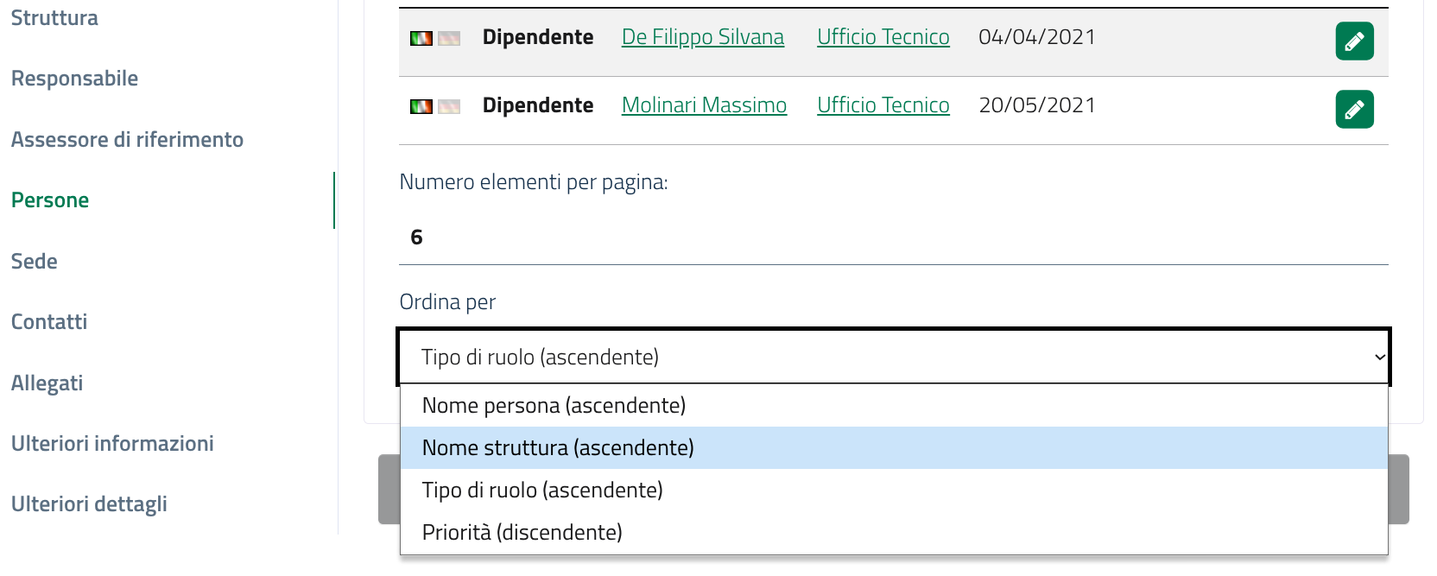Jump to the Allegati section

(47, 383)
